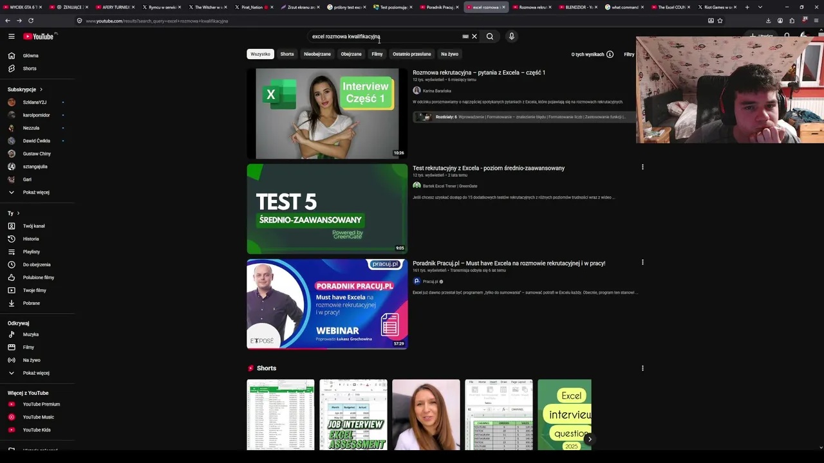824x463 pixels.
Task: Reload the page in the browser
Action: 30,21
